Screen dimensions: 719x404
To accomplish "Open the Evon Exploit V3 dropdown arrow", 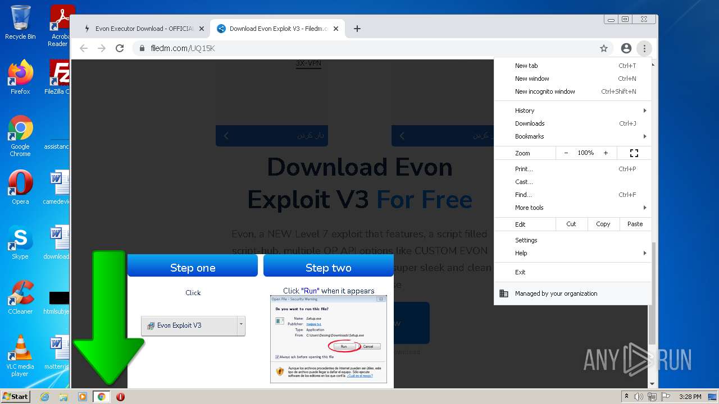I will 241,325.
